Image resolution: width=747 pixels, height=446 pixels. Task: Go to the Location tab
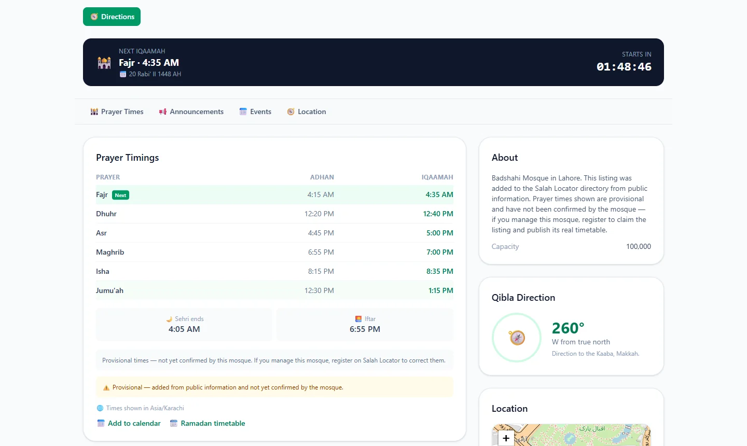pos(307,112)
